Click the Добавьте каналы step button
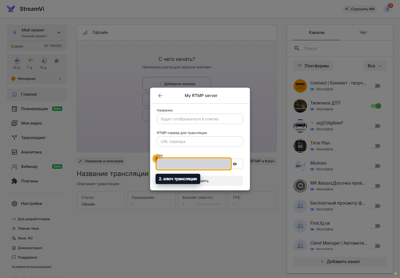This screenshot has width=400, height=278. (177, 84)
